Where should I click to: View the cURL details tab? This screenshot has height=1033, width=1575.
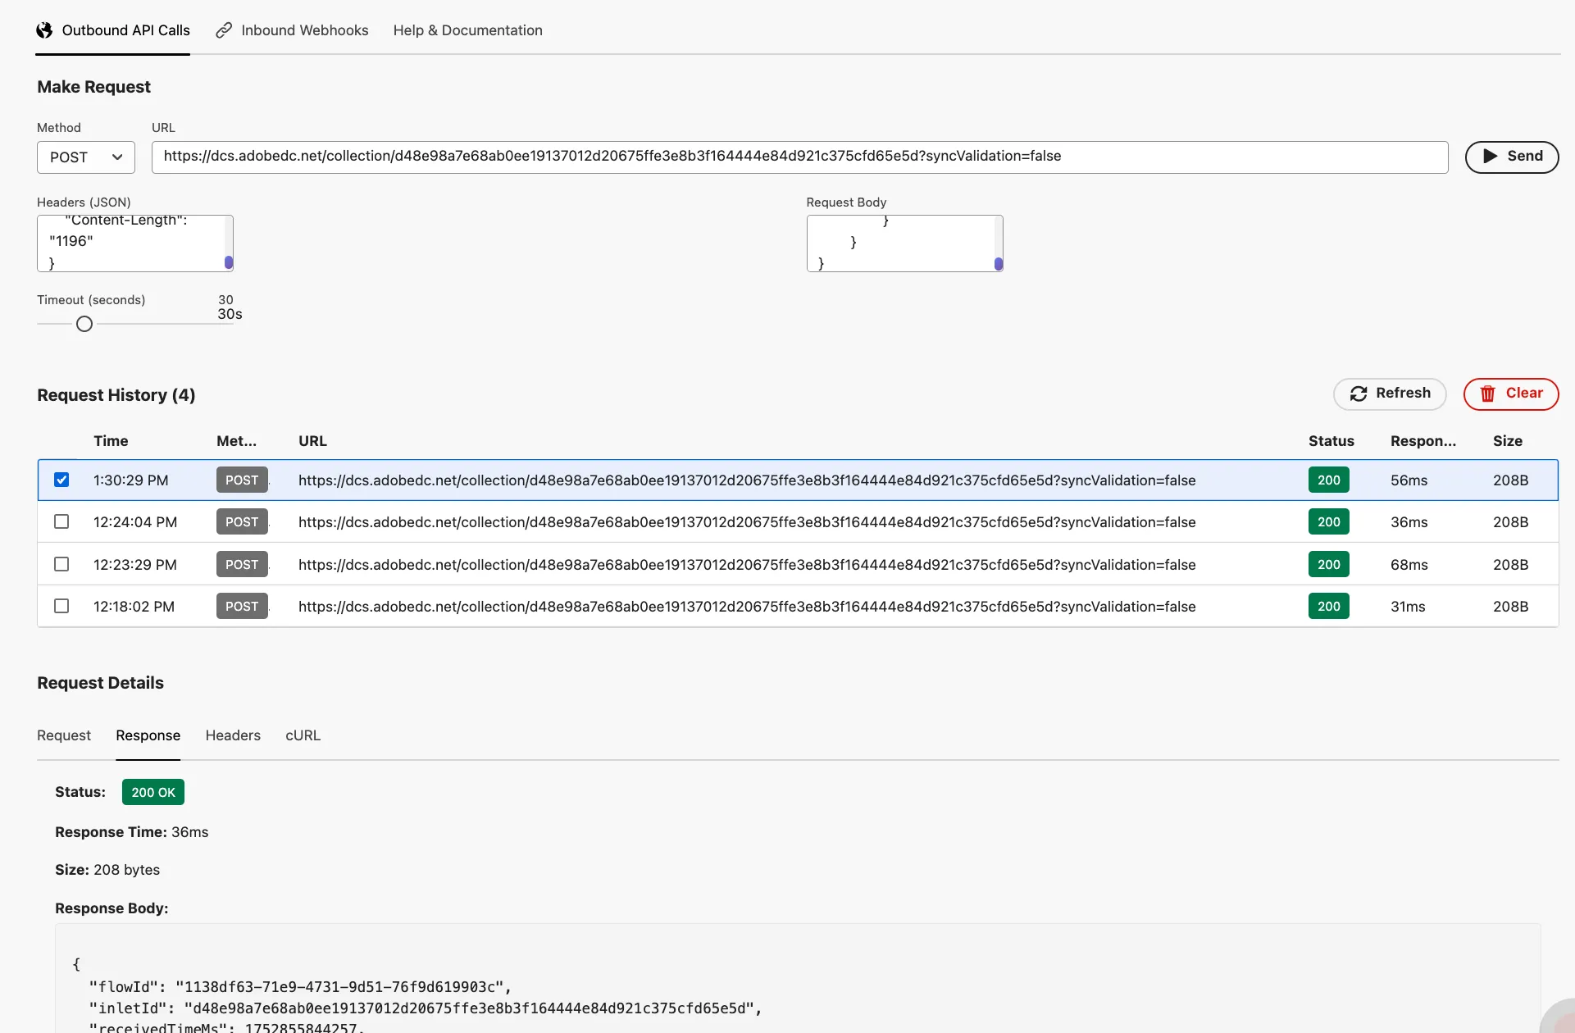(303, 735)
